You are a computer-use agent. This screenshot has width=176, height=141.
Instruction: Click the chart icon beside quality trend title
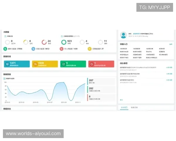5,78
